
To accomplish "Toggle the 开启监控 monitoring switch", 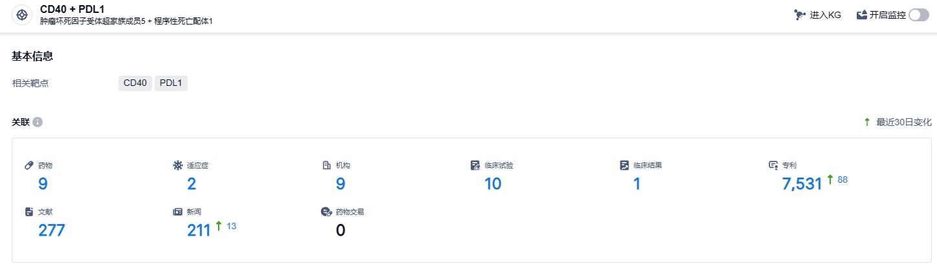I will [918, 15].
